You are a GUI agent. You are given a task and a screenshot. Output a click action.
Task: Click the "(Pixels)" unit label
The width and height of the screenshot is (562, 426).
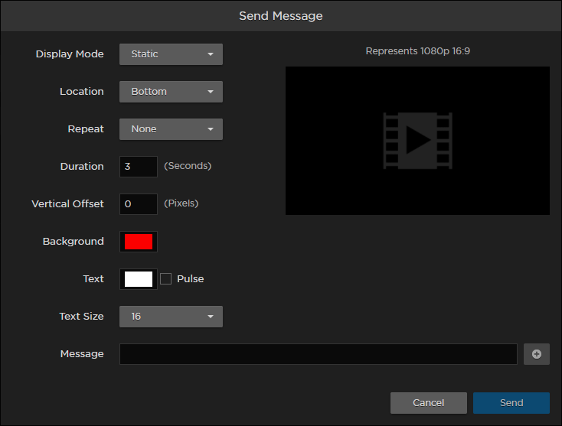tap(181, 203)
